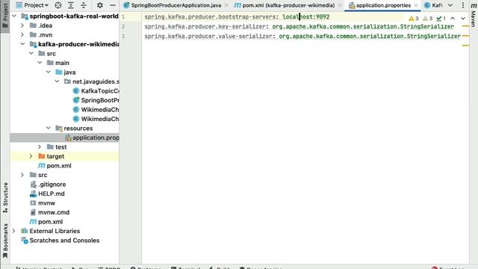Click the typo check-mark indicator
The height and width of the screenshot is (269, 478).
point(441,18)
